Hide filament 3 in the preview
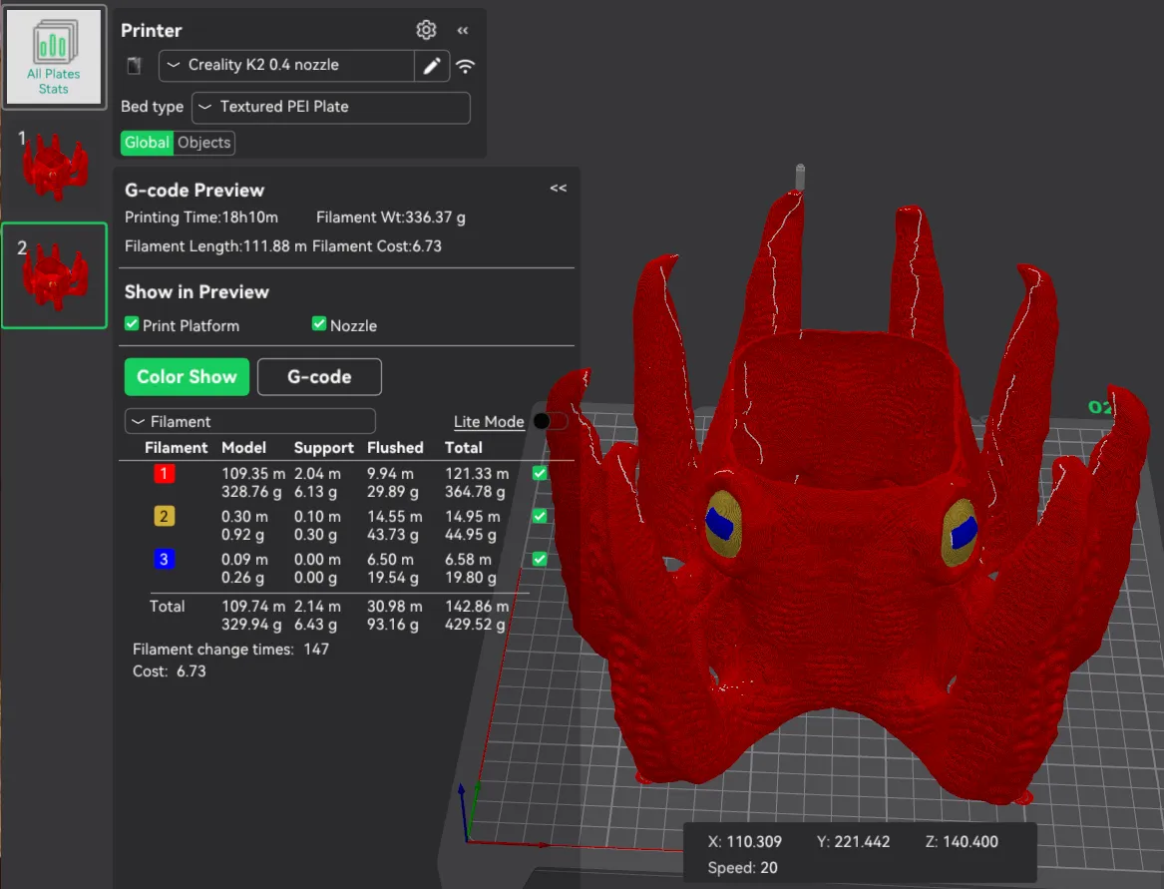This screenshot has height=889, width=1164. pos(540,560)
